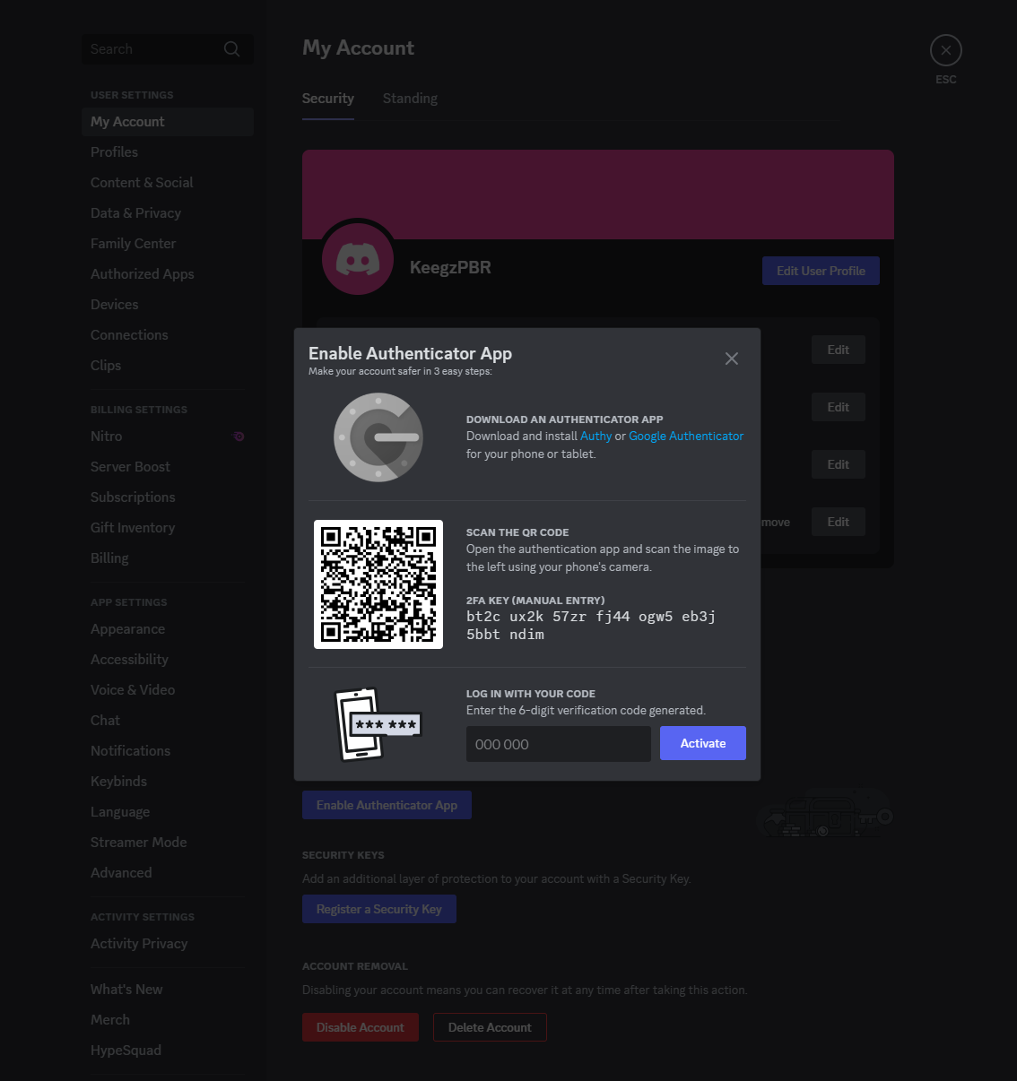Click the search magnifier icon

coord(231,49)
